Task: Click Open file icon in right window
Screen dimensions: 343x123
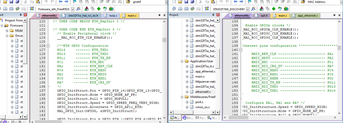Action: (180, 2)
